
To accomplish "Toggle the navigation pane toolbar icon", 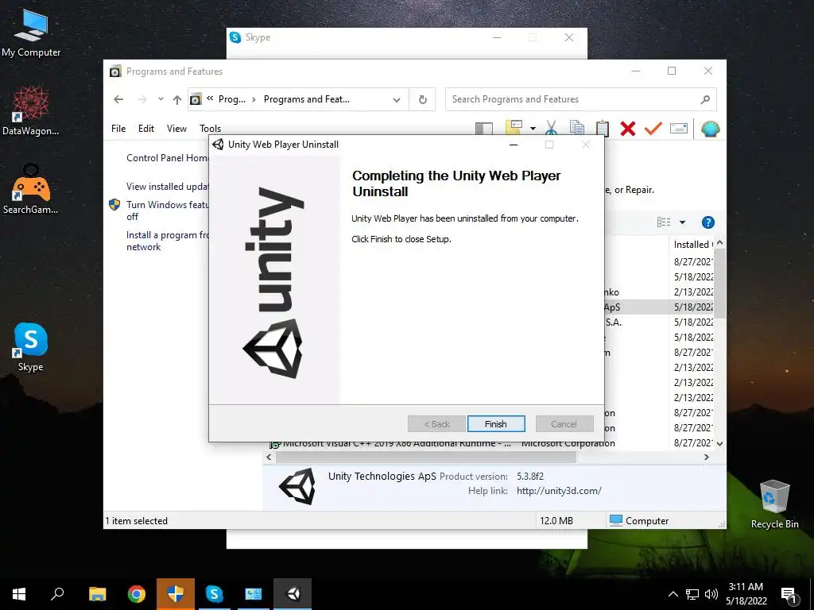I will [x=484, y=128].
